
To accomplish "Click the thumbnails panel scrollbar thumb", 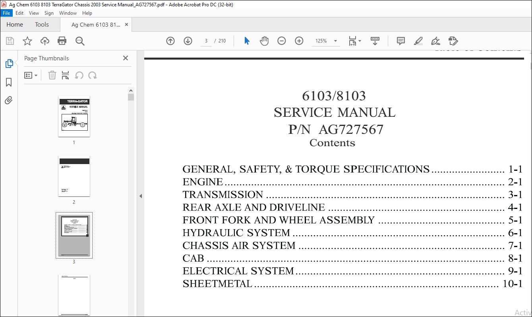I will click(x=131, y=97).
